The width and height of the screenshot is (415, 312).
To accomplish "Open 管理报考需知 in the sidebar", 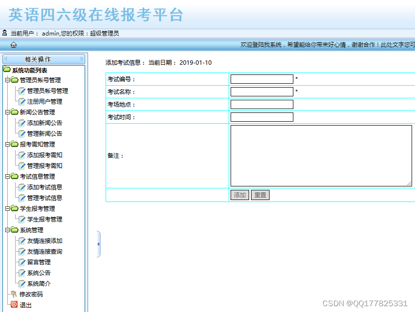I will click(45, 166).
